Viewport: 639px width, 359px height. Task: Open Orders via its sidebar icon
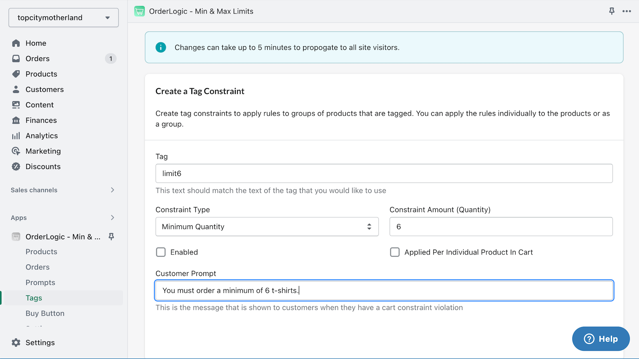(x=16, y=58)
